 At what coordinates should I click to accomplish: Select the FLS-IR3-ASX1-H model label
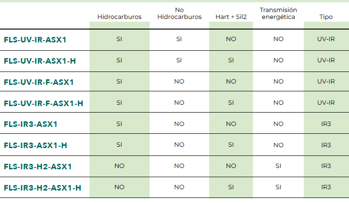point(36,145)
